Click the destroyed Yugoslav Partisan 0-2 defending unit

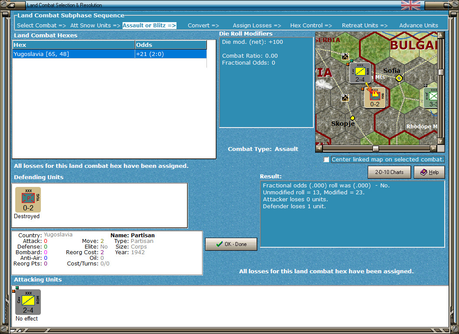coord(28,200)
